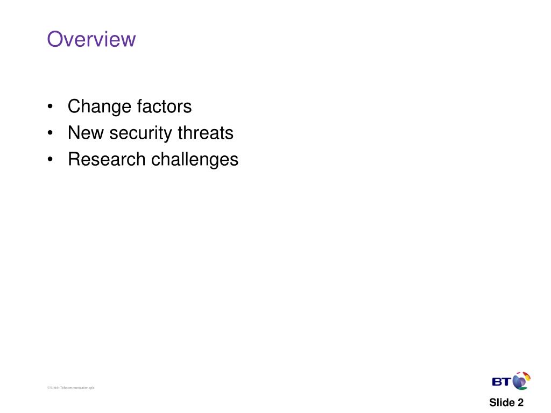This screenshot has width=551, height=413.
Task: Click the word threats in second bullet
Action: pos(206,133)
